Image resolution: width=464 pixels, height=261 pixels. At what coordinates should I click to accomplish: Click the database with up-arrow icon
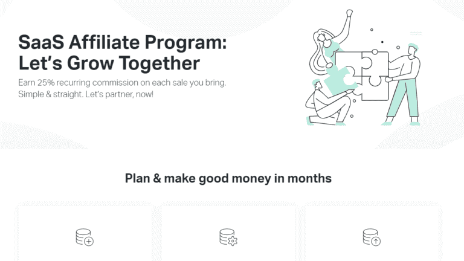(x=372, y=237)
